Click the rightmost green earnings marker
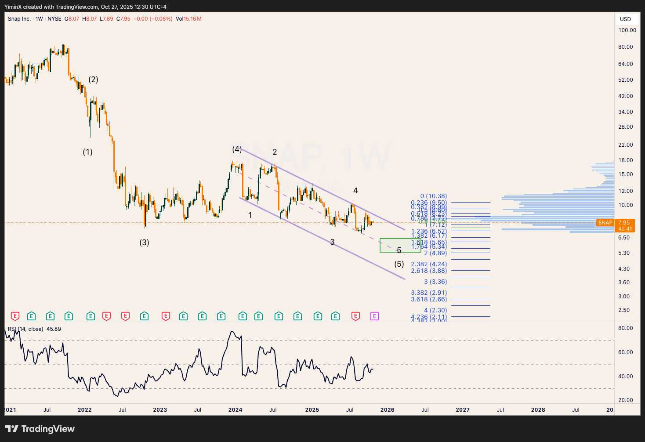This screenshot has height=442, width=645. coord(335,316)
